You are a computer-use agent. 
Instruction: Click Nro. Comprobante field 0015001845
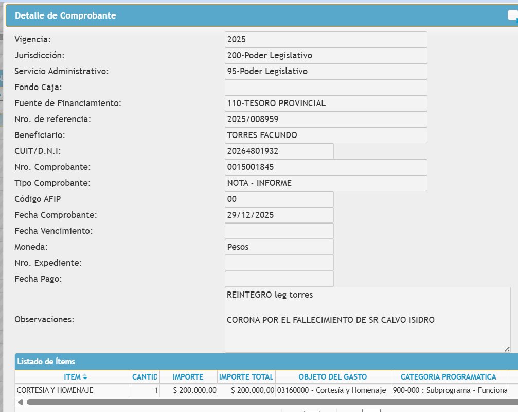click(x=326, y=167)
